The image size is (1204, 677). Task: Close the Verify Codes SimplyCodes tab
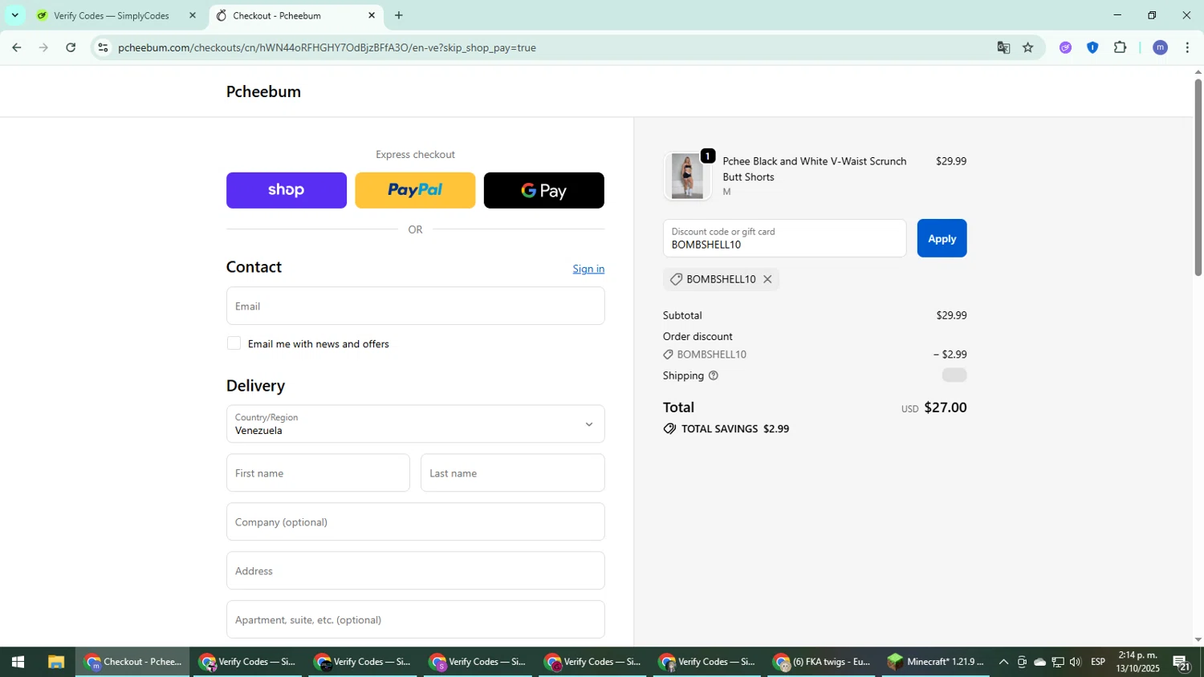192,15
